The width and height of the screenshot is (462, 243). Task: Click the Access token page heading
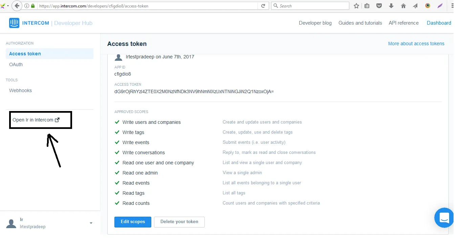[127, 44]
